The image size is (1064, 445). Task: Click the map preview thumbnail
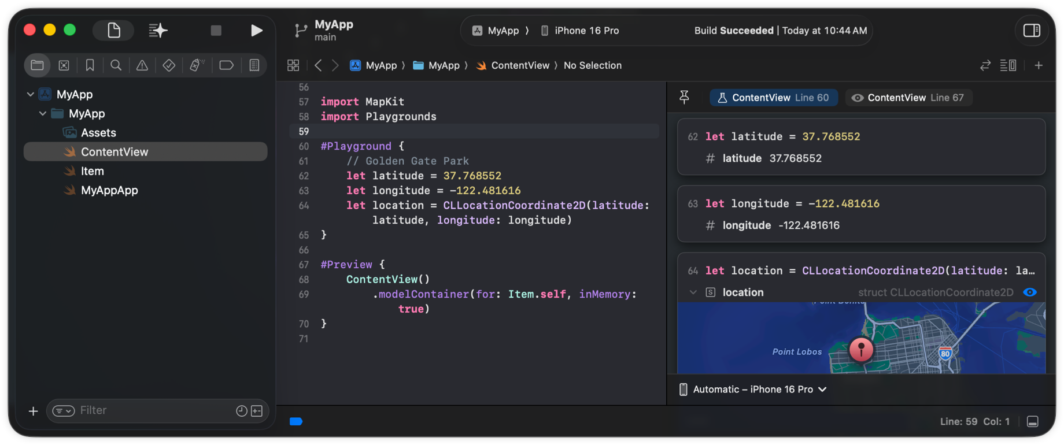[x=861, y=338]
